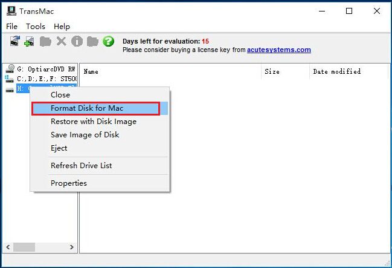Image resolution: width=392 pixels, height=268 pixels.
Task: Click the Delete X toolbar icon
Action: tap(61, 41)
